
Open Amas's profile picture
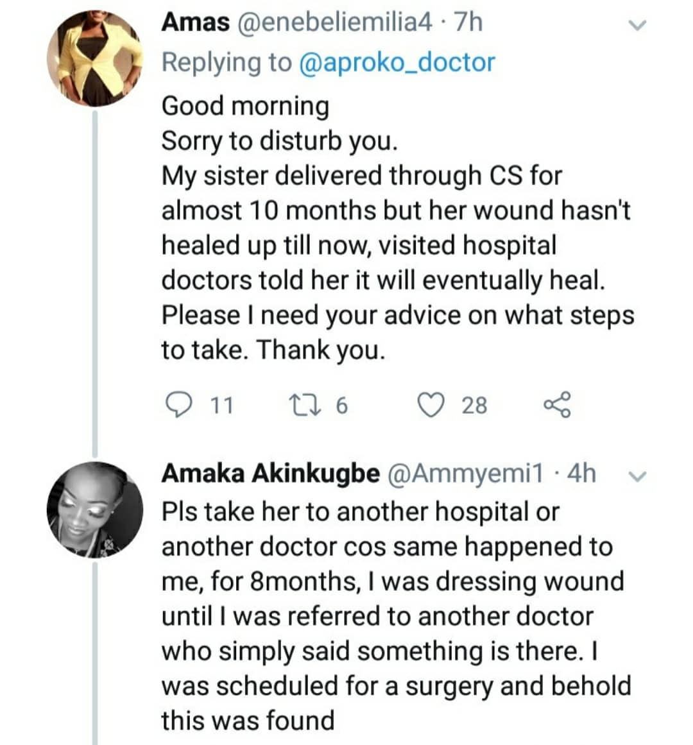coord(95,59)
